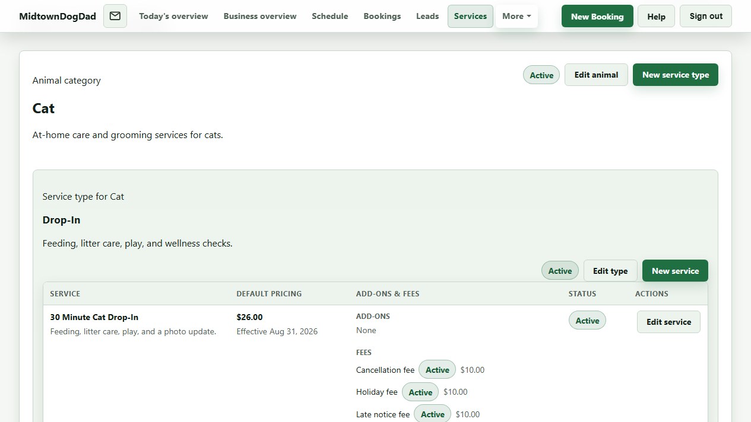Click the Actions column header
The width and height of the screenshot is (751, 422).
click(x=652, y=293)
